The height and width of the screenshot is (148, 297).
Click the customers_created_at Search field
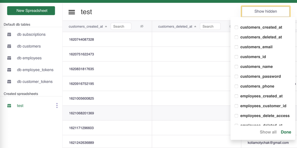click(121, 26)
